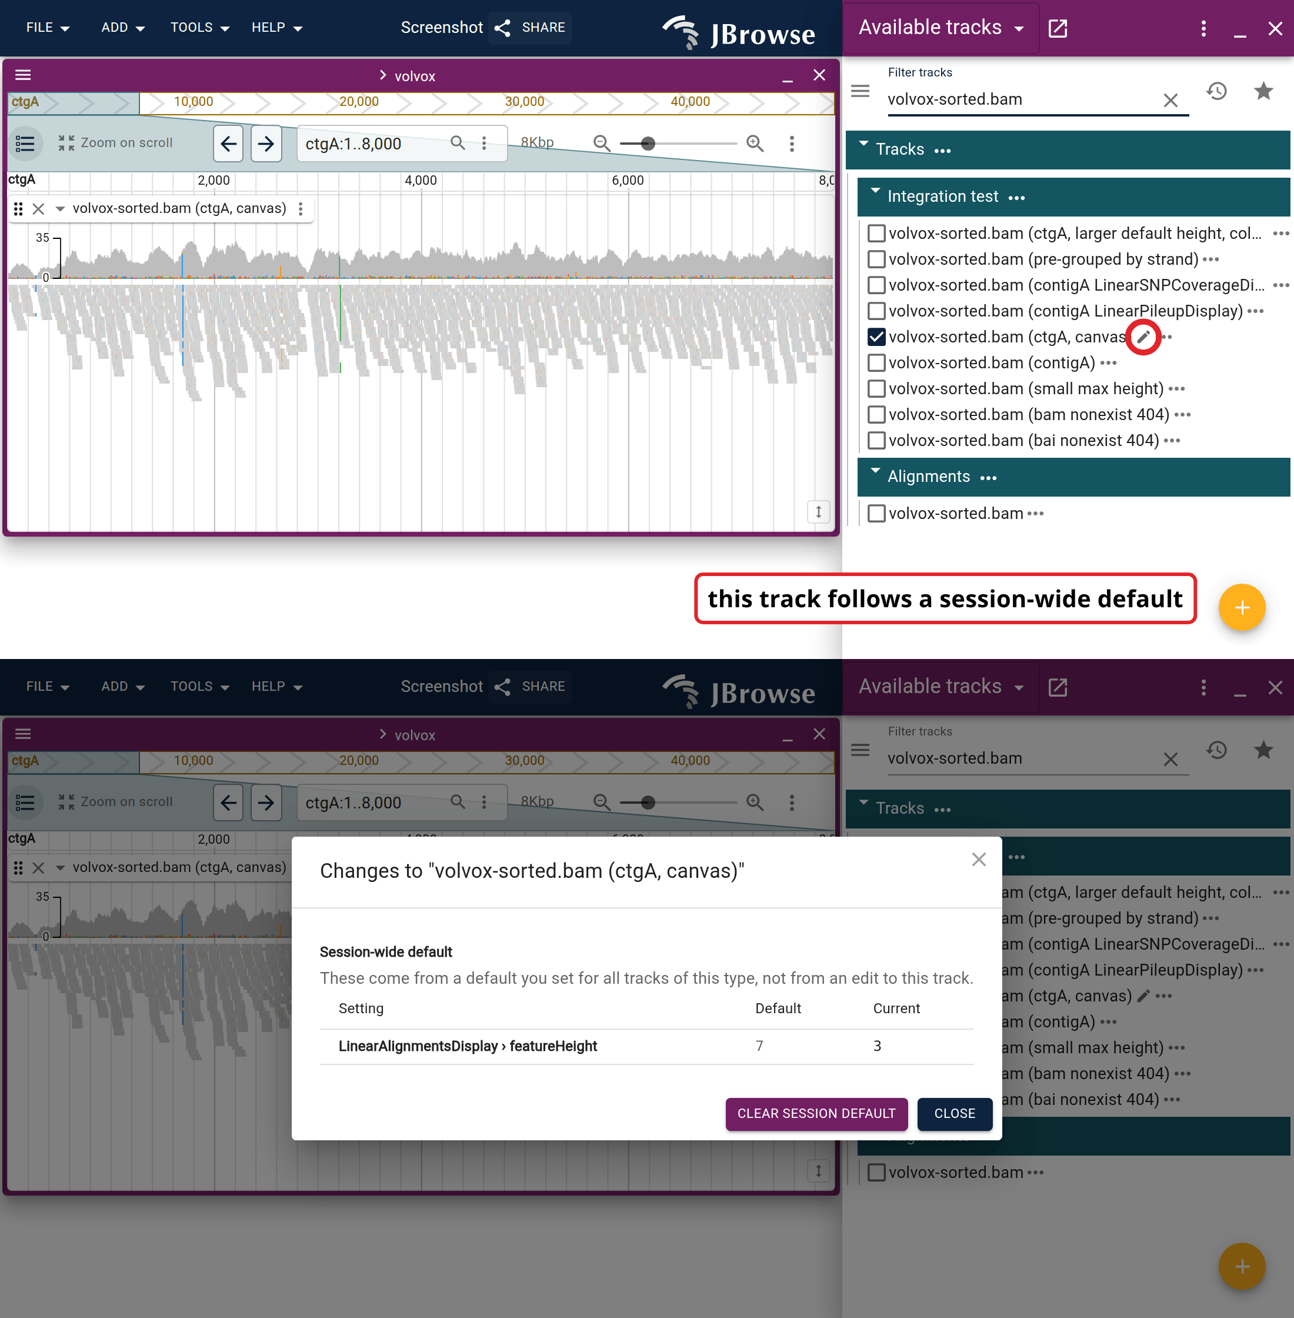Expand canvas track label dropdown arrow
The width and height of the screenshot is (1294, 1318).
coord(60,209)
